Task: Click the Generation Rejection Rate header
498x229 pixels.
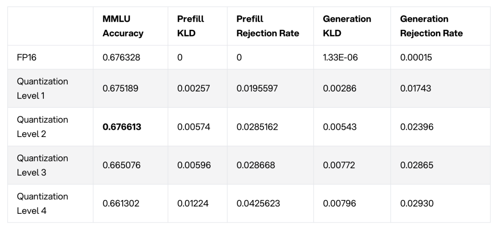Action: (x=431, y=26)
